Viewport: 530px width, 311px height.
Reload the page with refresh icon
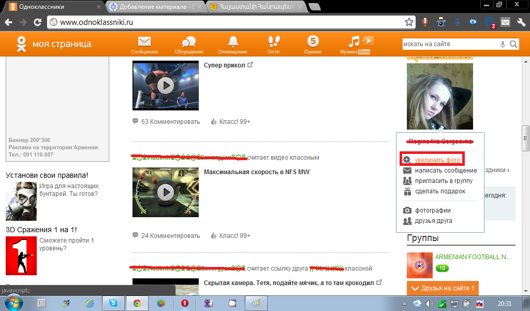click(x=37, y=22)
